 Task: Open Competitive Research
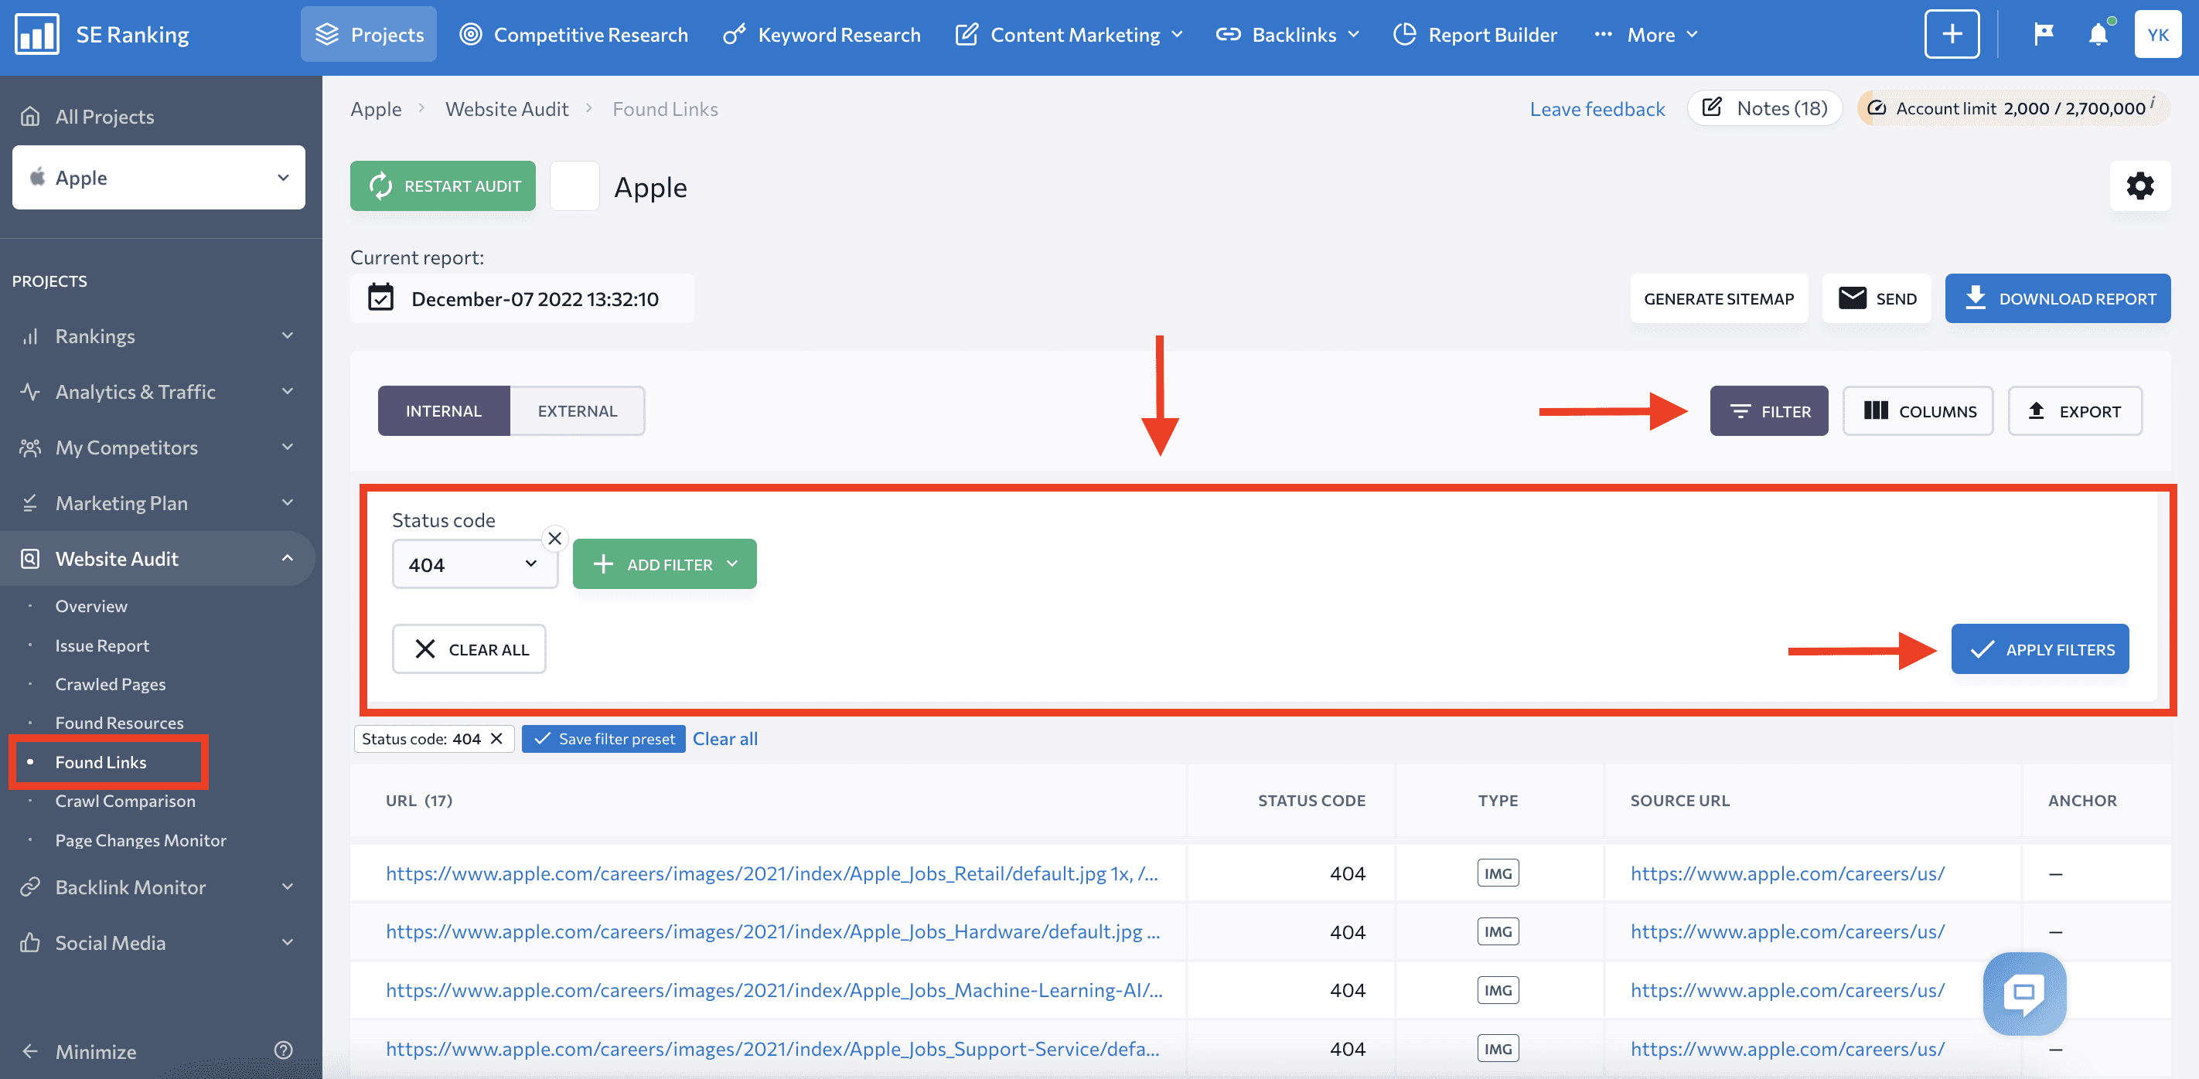point(574,34)
